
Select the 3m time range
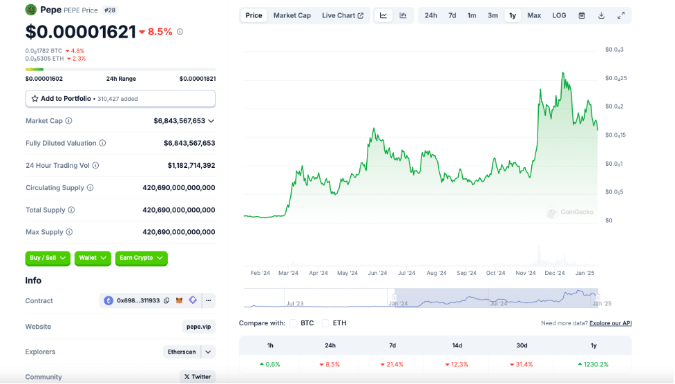pyautogui.click(x=493, y=15)
